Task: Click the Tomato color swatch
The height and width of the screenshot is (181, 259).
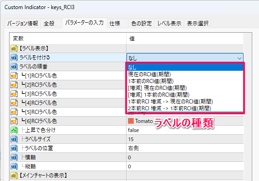Action: pos(131,121)
